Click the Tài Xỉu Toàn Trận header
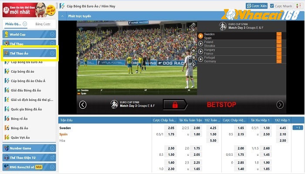 [190, 120]
